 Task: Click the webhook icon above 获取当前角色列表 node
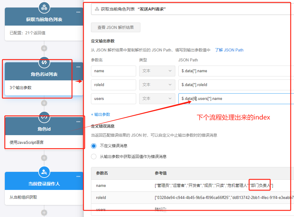pos(44,8)
